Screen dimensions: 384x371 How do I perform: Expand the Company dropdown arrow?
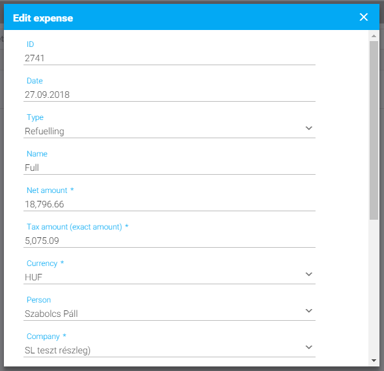pyautogui.click(x=309, y=347)
